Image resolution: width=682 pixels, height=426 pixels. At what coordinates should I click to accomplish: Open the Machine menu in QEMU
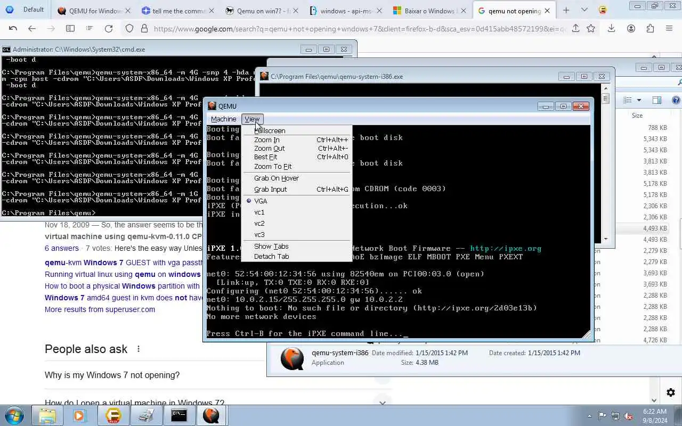[223, 119]
